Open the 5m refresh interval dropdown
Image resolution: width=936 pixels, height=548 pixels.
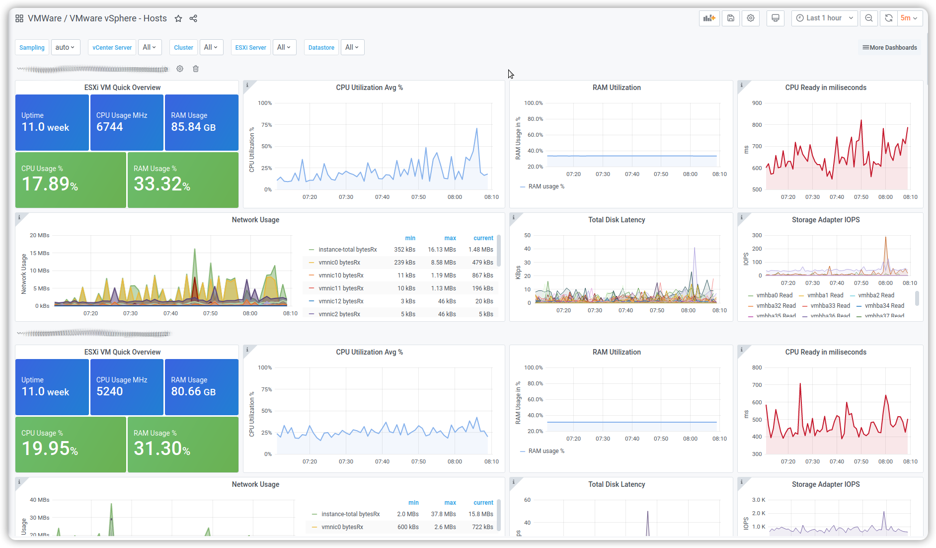(910, 18)
